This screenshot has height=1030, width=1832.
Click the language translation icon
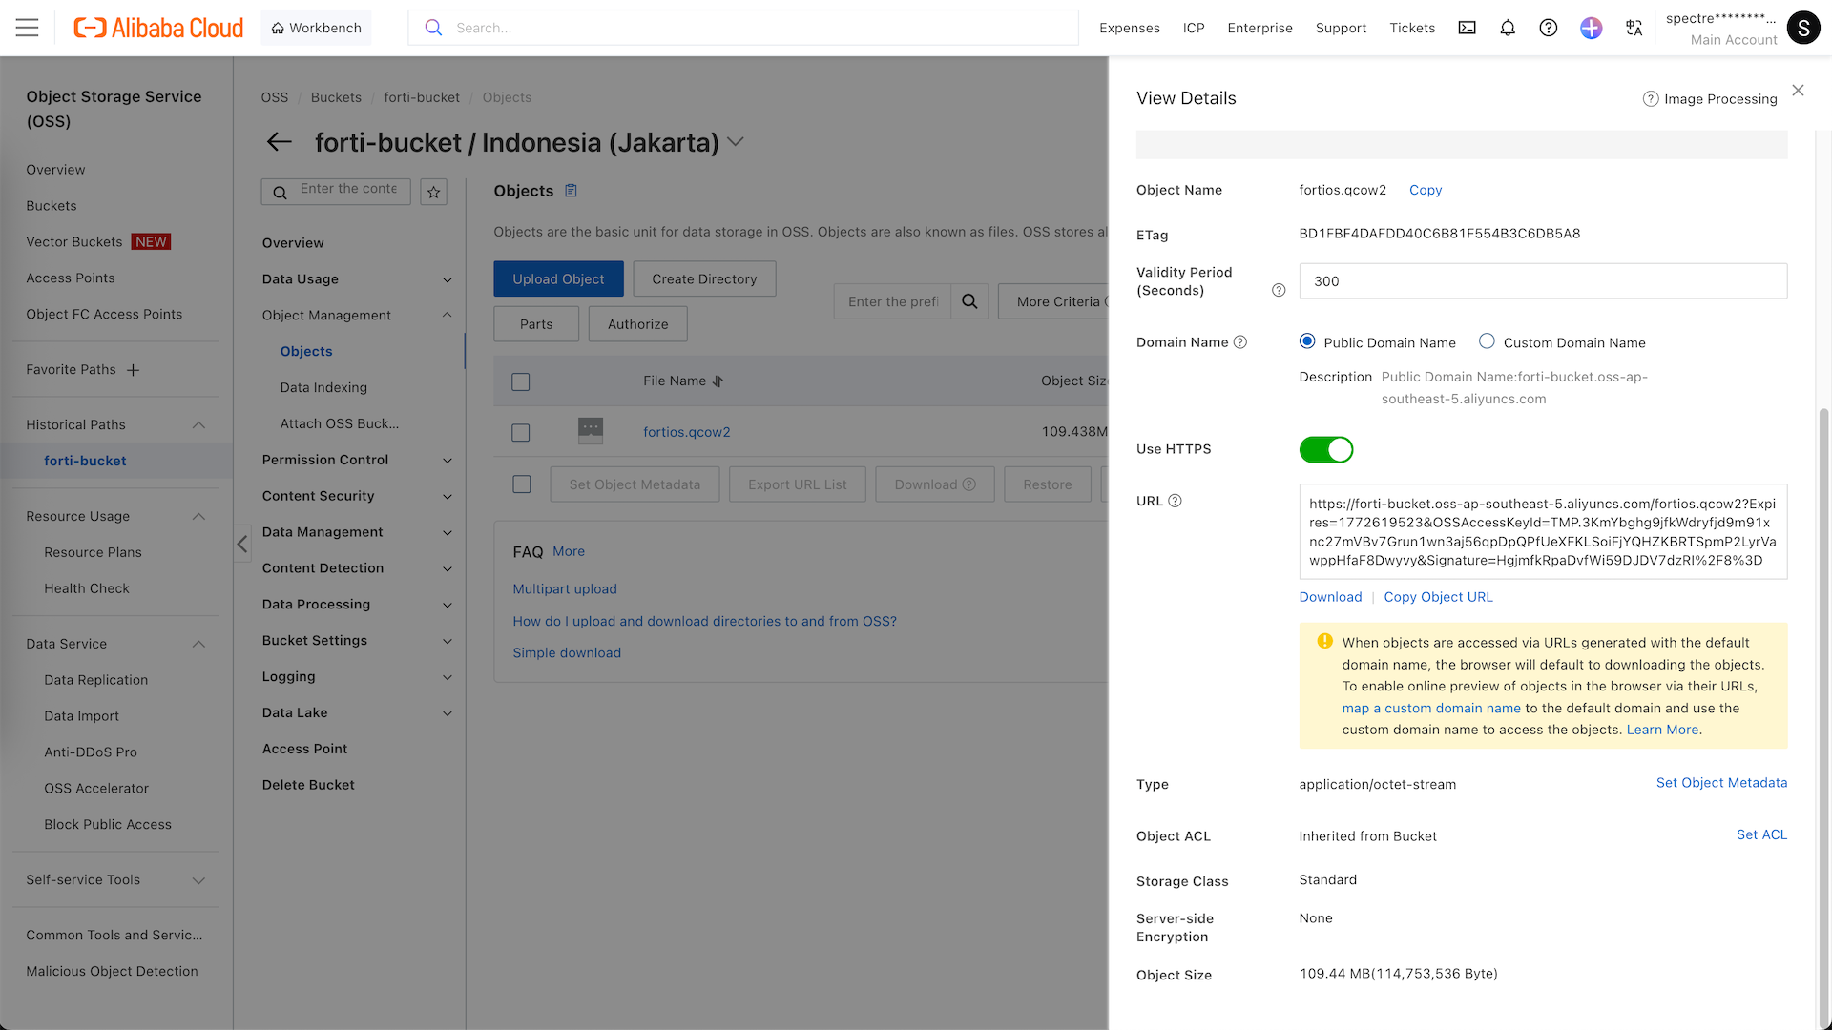pyautogui.click(x=1634, y=28)
